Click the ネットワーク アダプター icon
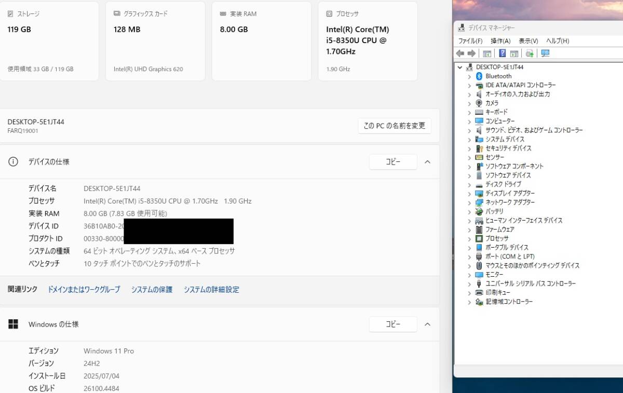 [479, 202]
